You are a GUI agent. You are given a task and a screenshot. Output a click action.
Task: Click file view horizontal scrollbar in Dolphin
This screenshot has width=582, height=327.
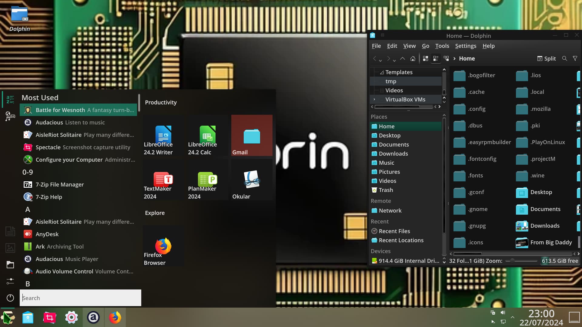467,254
